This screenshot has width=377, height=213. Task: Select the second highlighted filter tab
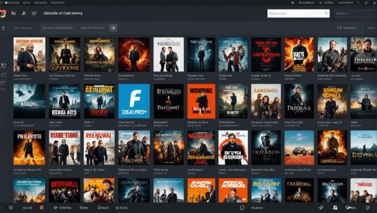point(92,28)
